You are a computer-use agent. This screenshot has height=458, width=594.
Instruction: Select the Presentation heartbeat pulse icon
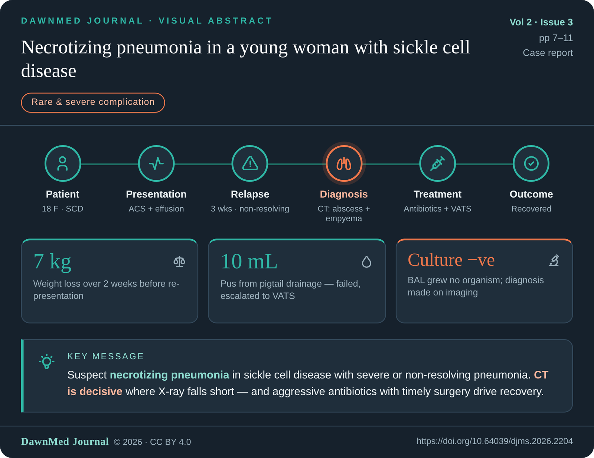tap(156, 163)
